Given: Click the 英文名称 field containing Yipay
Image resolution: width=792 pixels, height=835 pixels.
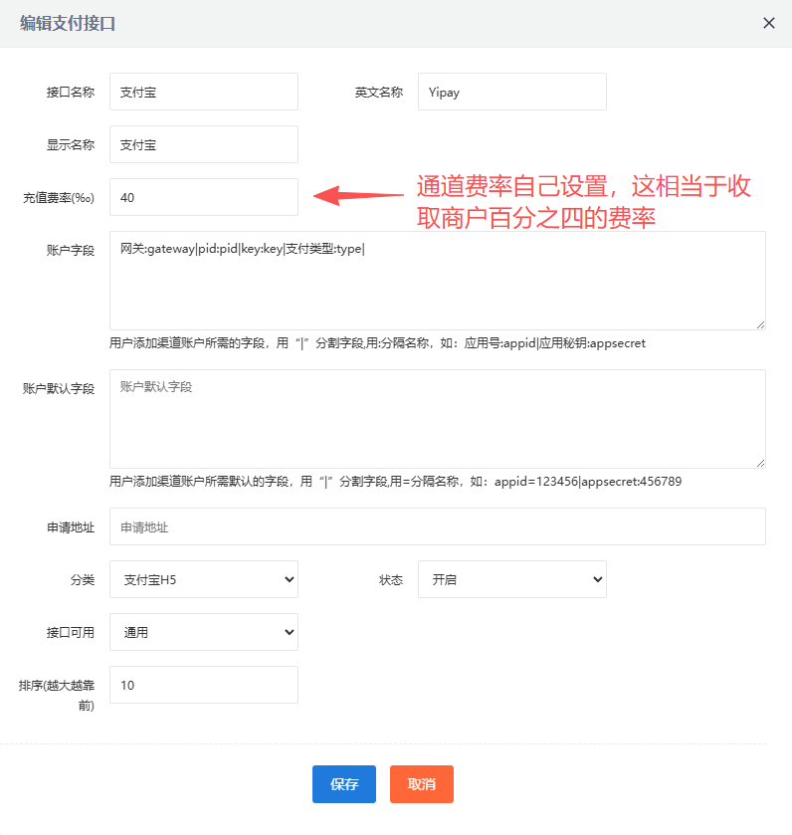Looking at the screenshot, I should point(511,92).
